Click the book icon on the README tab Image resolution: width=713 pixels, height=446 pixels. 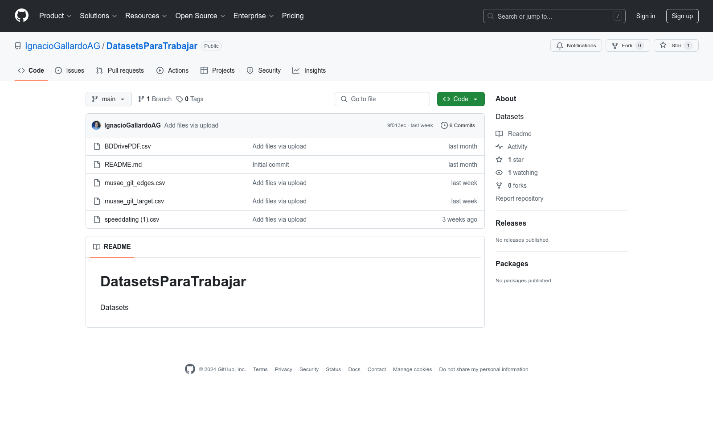[97, 247]
